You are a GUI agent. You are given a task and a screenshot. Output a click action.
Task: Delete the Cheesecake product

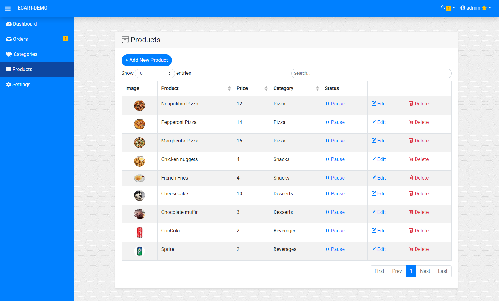point(419,194)
